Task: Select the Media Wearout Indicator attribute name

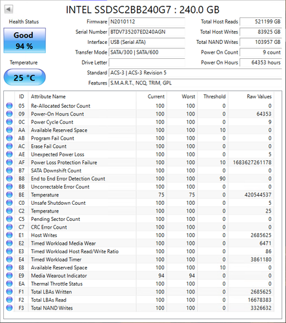Action: coord(59,276)
